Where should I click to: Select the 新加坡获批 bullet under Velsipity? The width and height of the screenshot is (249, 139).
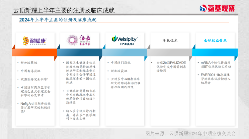point(119,71)
